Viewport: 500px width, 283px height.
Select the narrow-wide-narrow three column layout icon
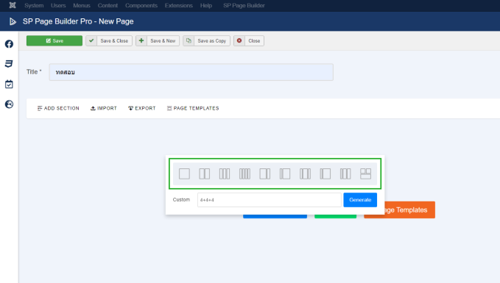(305, 173)
